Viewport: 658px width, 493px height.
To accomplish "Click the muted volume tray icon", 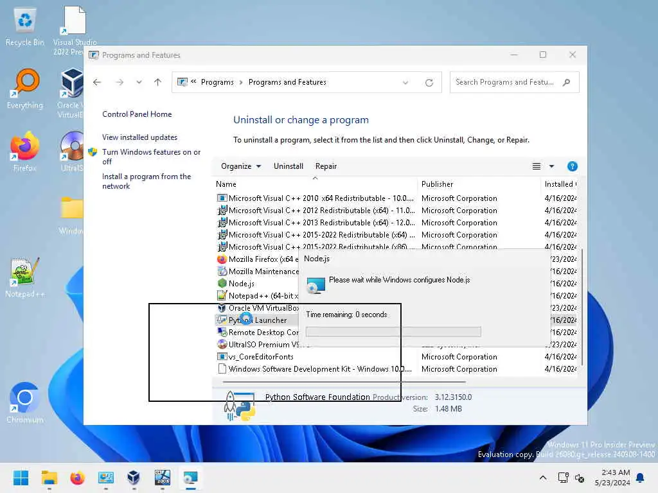I will coord(580,478).
